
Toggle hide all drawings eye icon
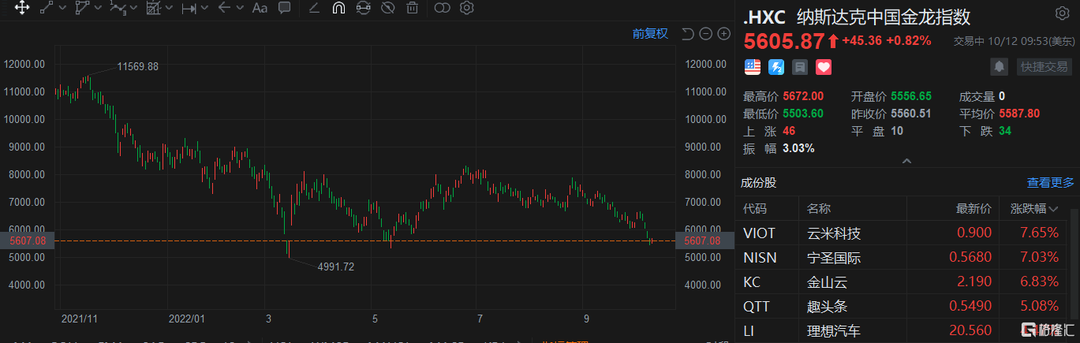click(x=387, y=9)
